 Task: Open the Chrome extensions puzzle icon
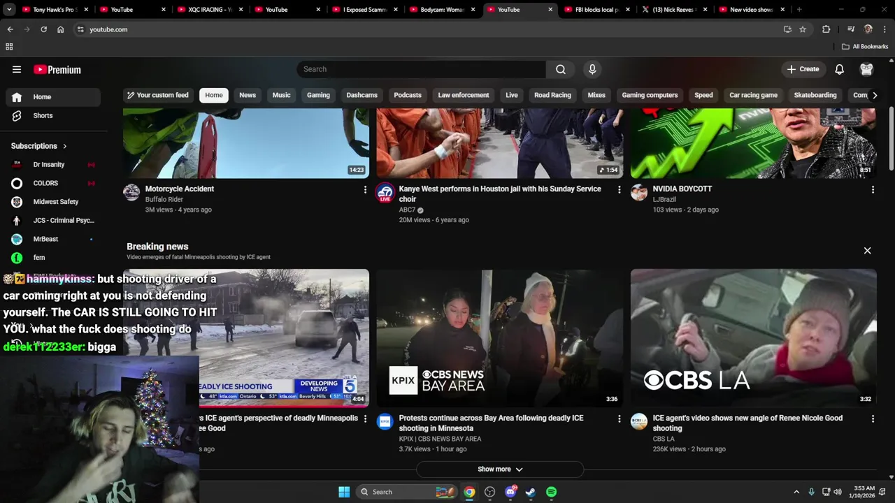[x=826, y=29]
